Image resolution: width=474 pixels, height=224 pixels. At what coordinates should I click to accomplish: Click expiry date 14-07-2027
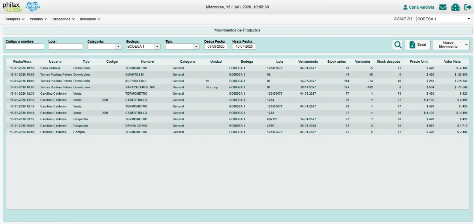308,81
